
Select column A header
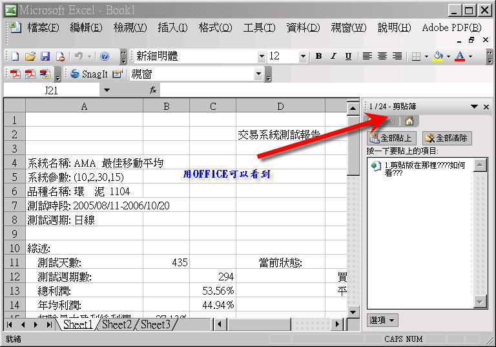84,107
